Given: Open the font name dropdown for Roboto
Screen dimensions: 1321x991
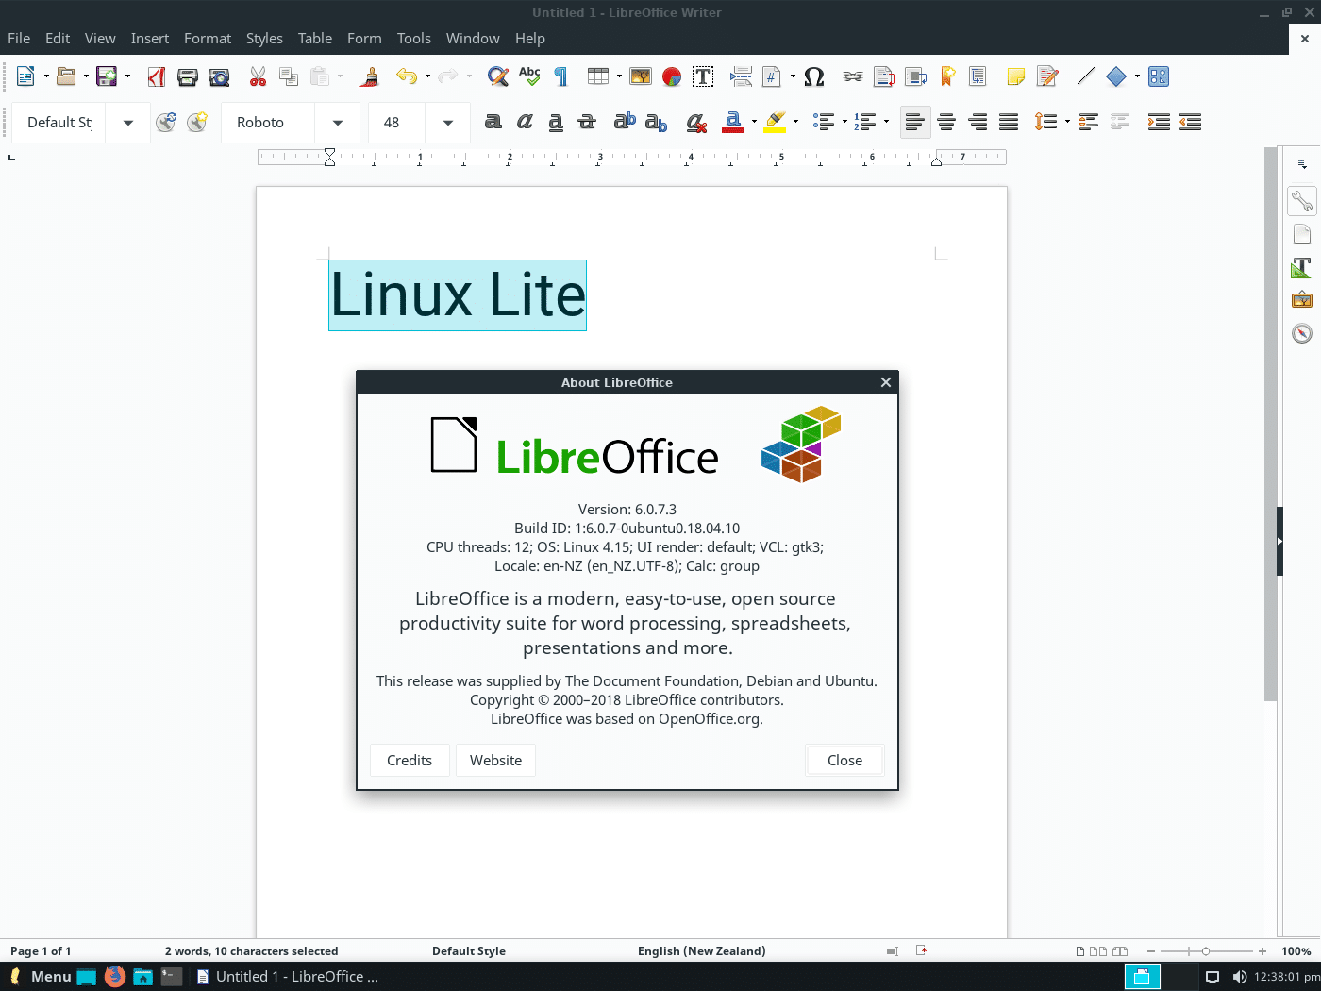Looking at the screenshot, I should click(337, 123).
